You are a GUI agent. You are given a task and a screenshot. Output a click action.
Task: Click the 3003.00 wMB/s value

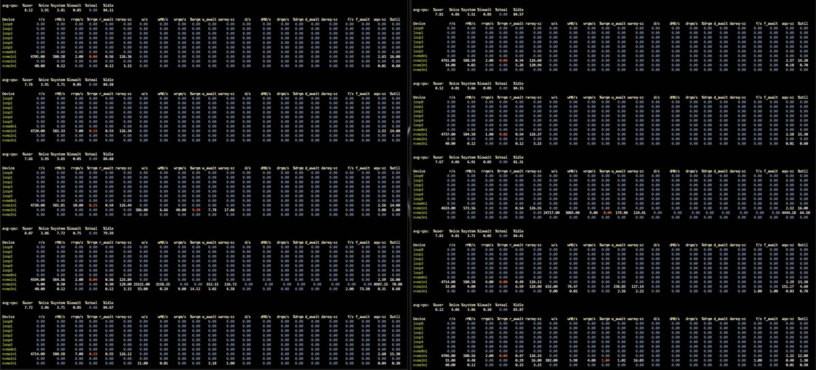click(x=572, y=213)
